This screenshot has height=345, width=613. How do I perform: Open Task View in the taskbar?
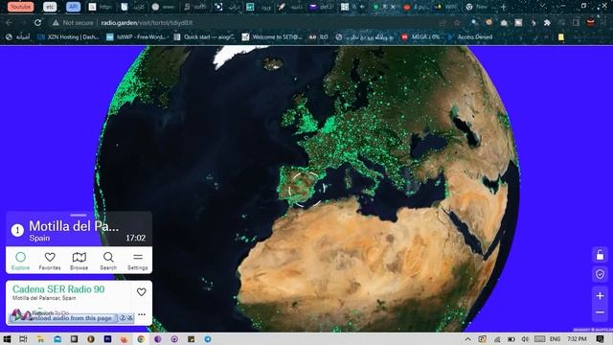click(x=23, y=338)
